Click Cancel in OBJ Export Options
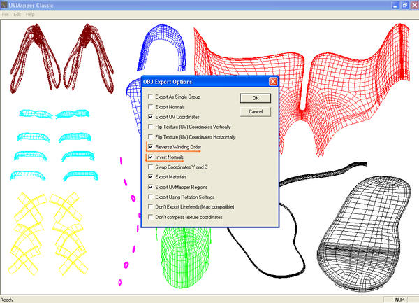Viewport: 419px width, 303px height. coord(256,112)
